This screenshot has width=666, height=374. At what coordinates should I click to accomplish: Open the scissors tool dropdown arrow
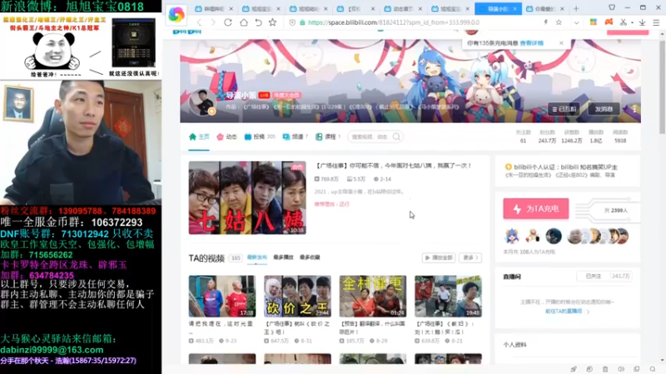pos(632,22)
